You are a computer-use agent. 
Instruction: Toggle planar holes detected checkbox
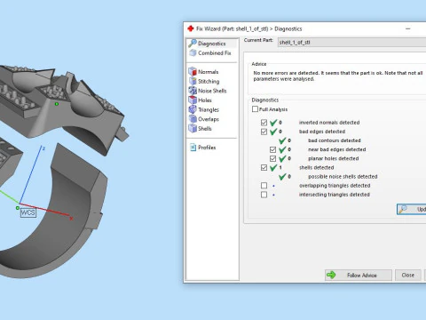pyautogui.click(x=272, y=158)
